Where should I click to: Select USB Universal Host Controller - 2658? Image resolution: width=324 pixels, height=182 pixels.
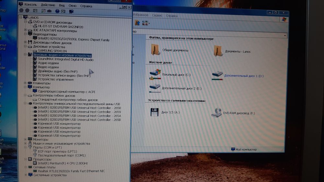coord(79,108)
